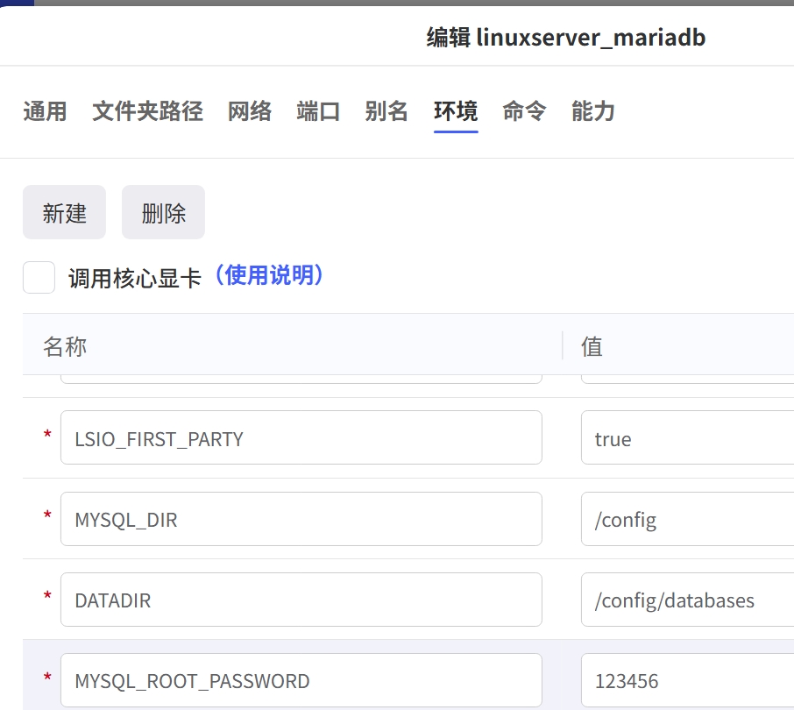This screenshot has height=710, width=794.
Task: Select the DATADIR name field
Action: [301, 600]
